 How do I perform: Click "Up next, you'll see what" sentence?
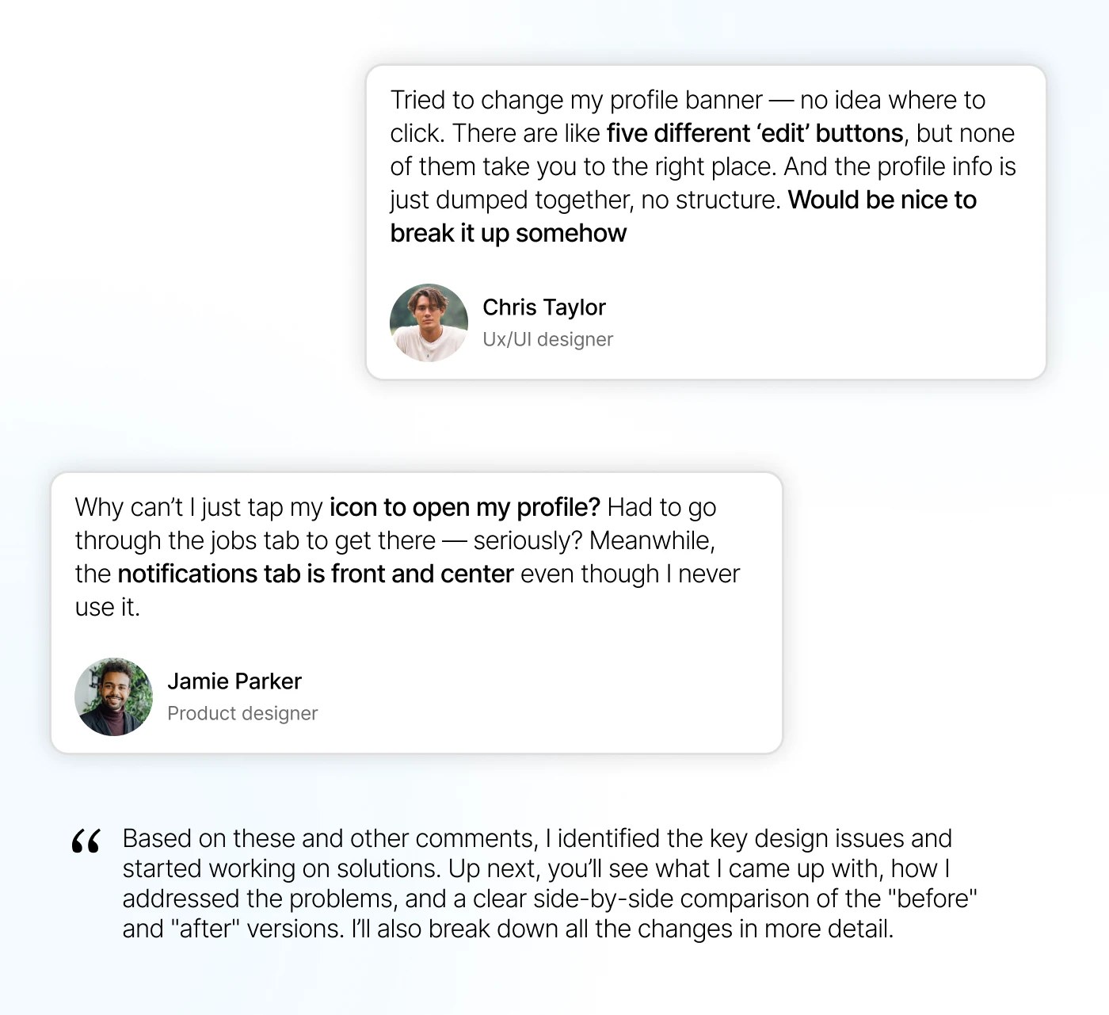tap(580, 868)
